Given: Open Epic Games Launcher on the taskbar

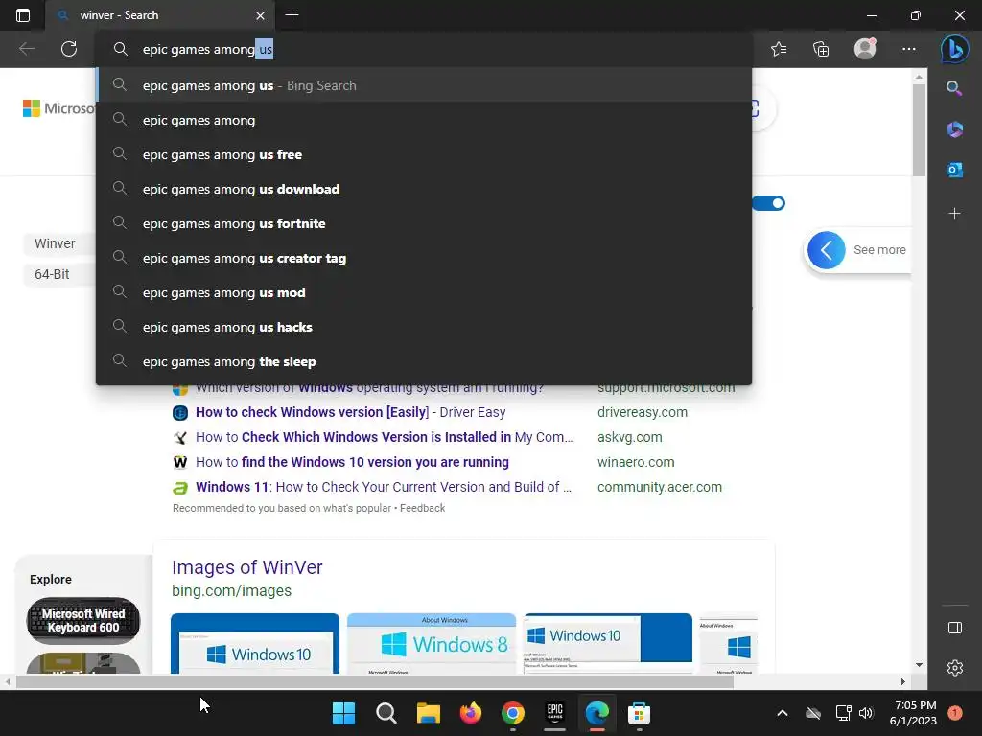Looking at the screenshot, I should [x=555, y=713].
